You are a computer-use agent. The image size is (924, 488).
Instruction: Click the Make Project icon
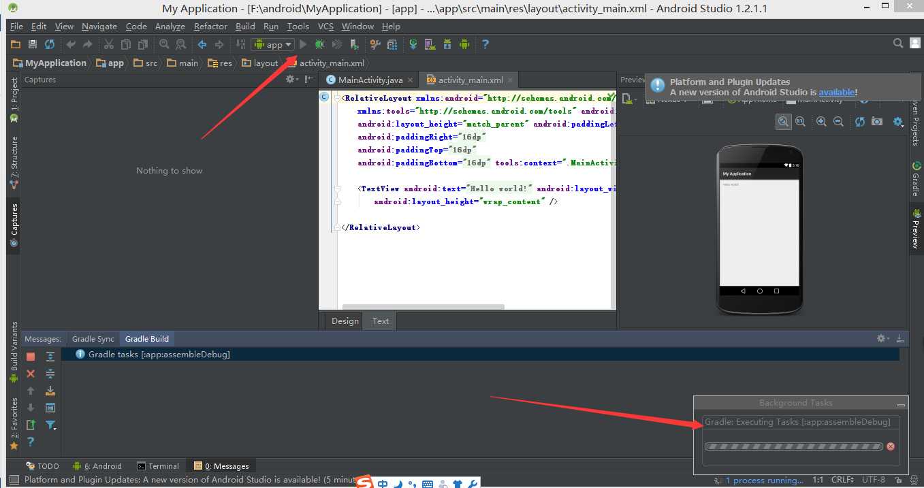(240, 44)
